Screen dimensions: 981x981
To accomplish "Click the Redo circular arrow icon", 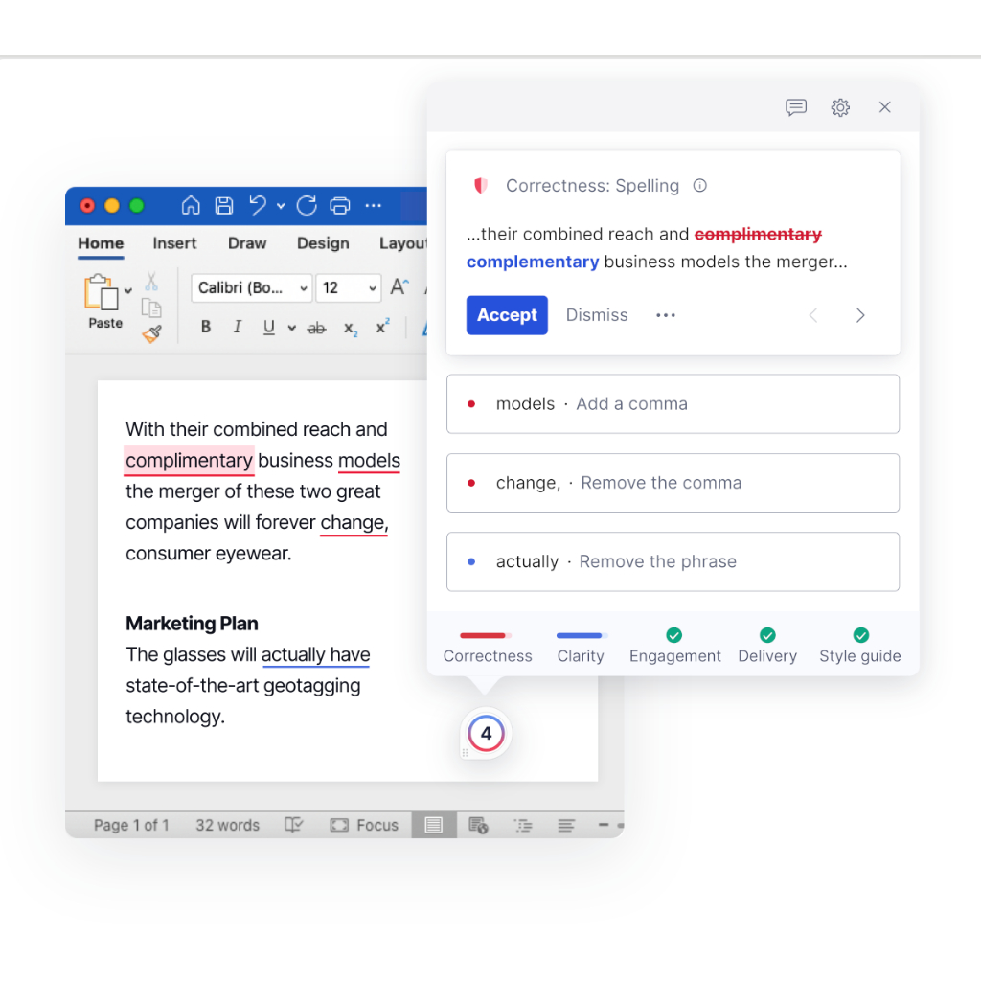I will coord(307,205).
